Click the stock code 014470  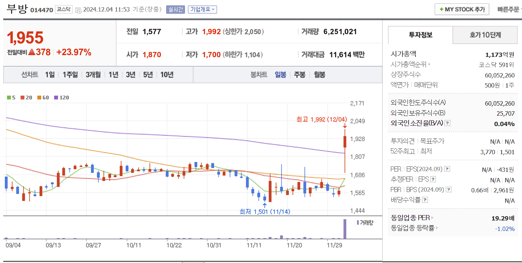tap(42, 10)
